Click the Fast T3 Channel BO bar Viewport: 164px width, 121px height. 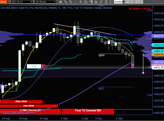click(x=88, y=112)
